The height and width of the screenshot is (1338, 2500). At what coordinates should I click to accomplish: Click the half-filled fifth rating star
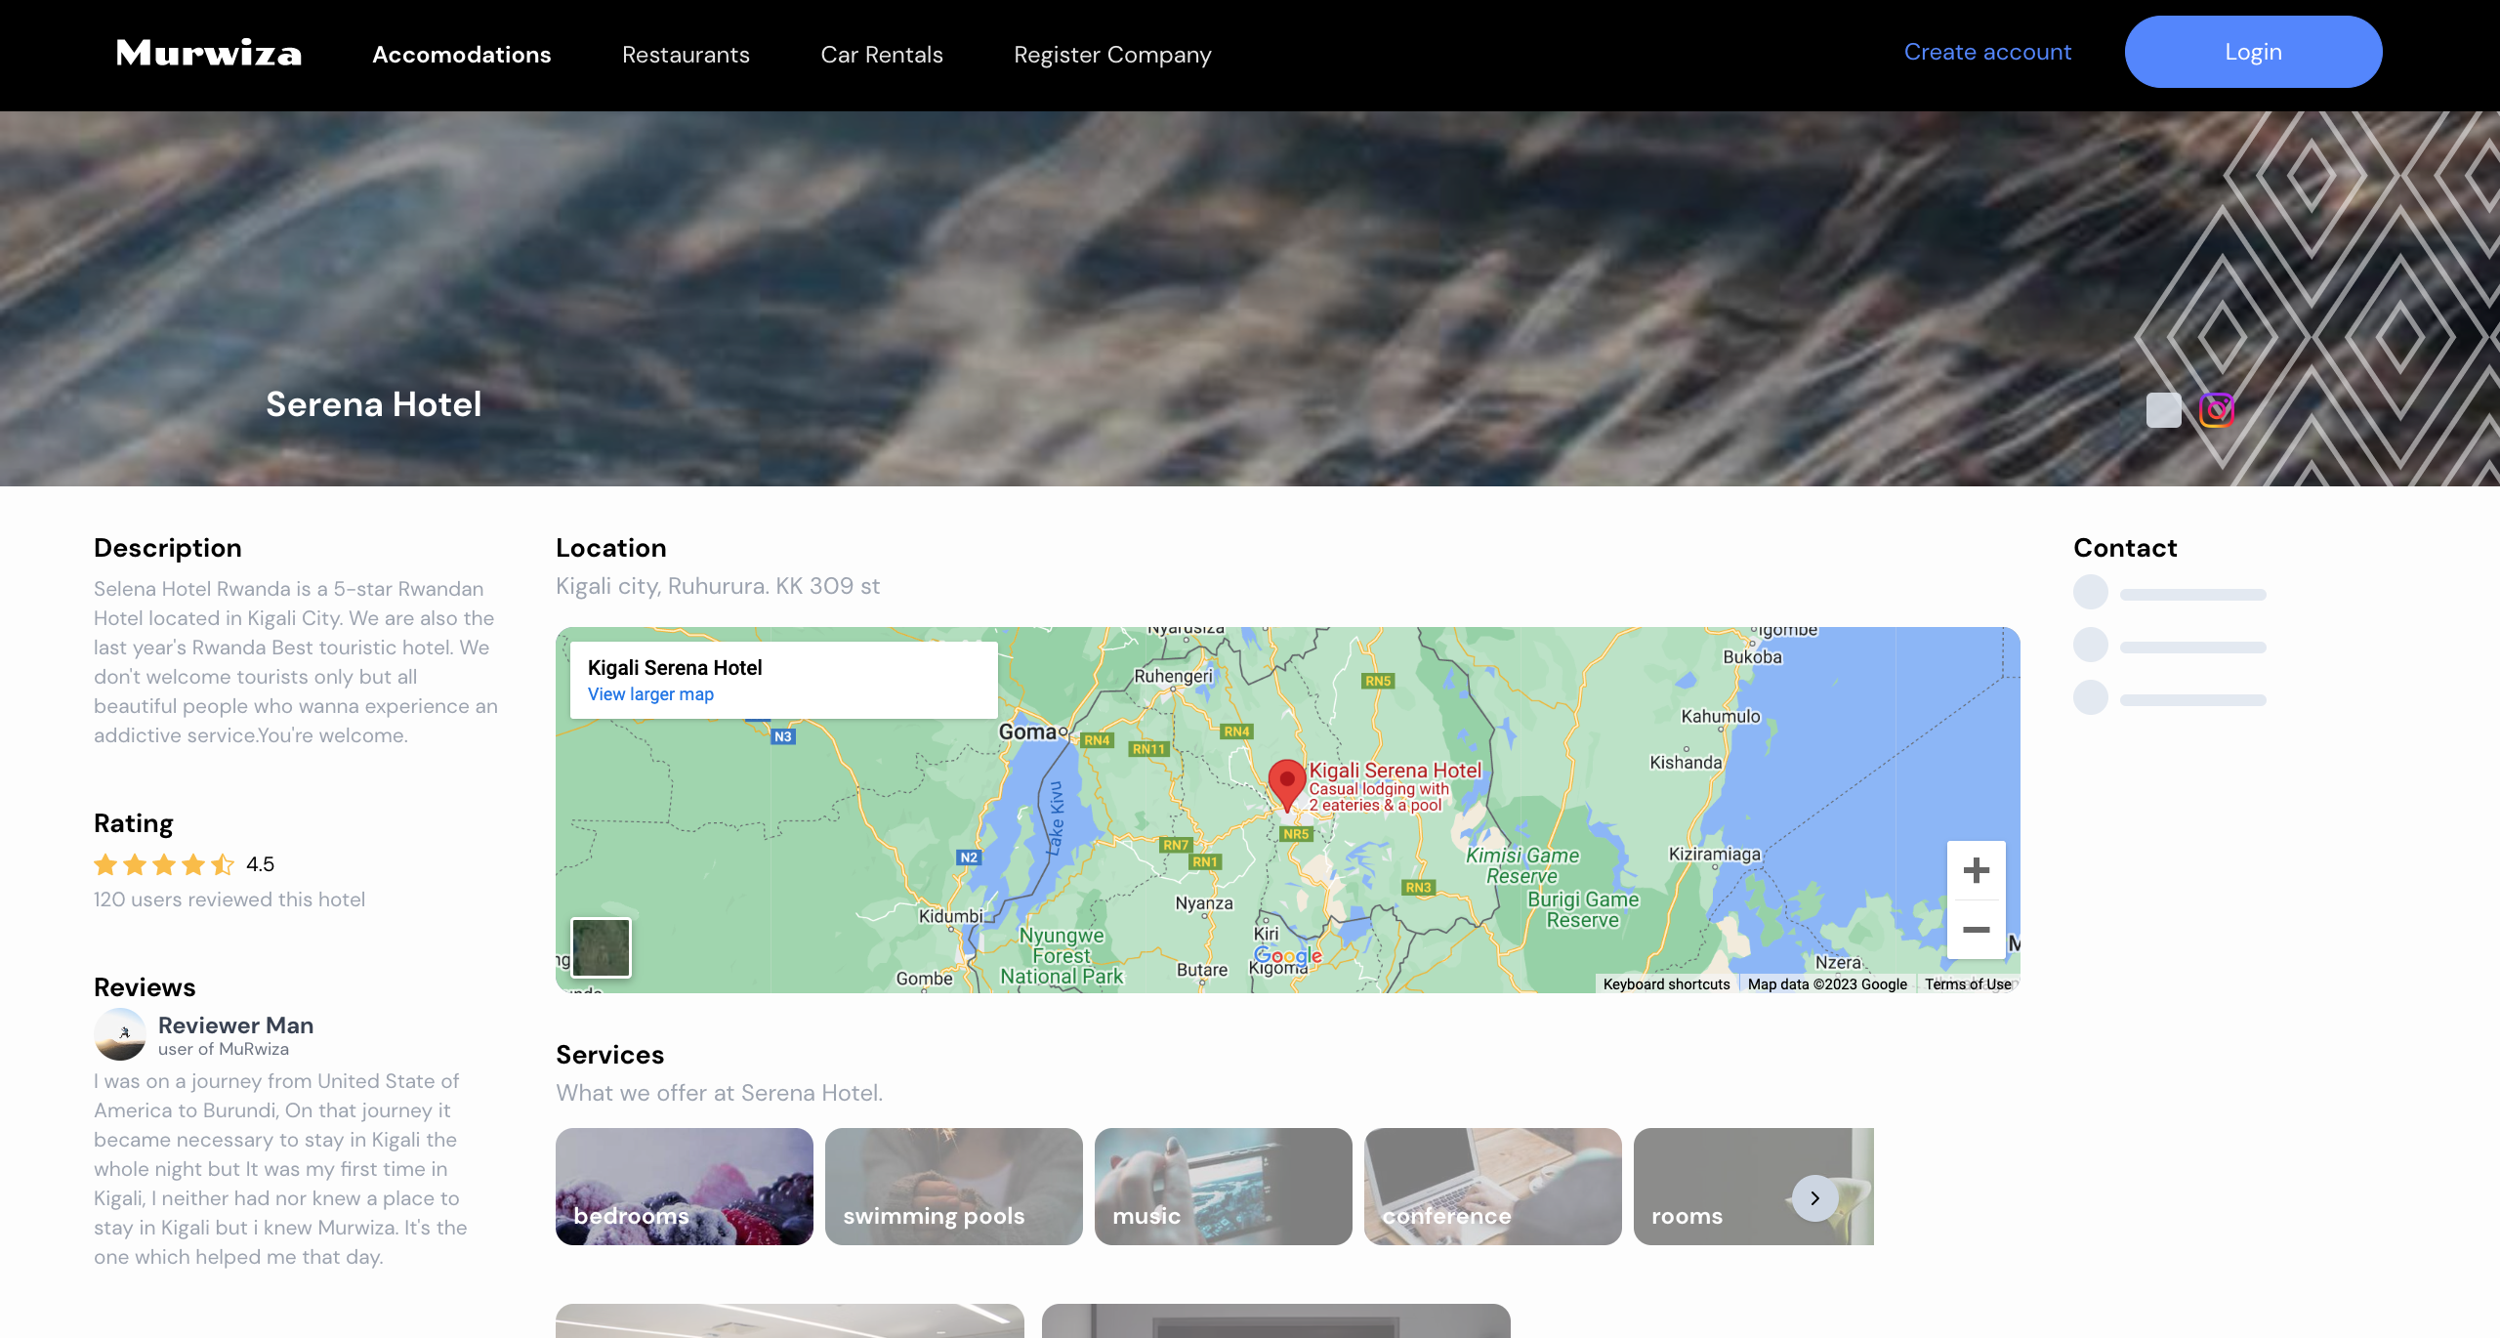coord(223,864)
